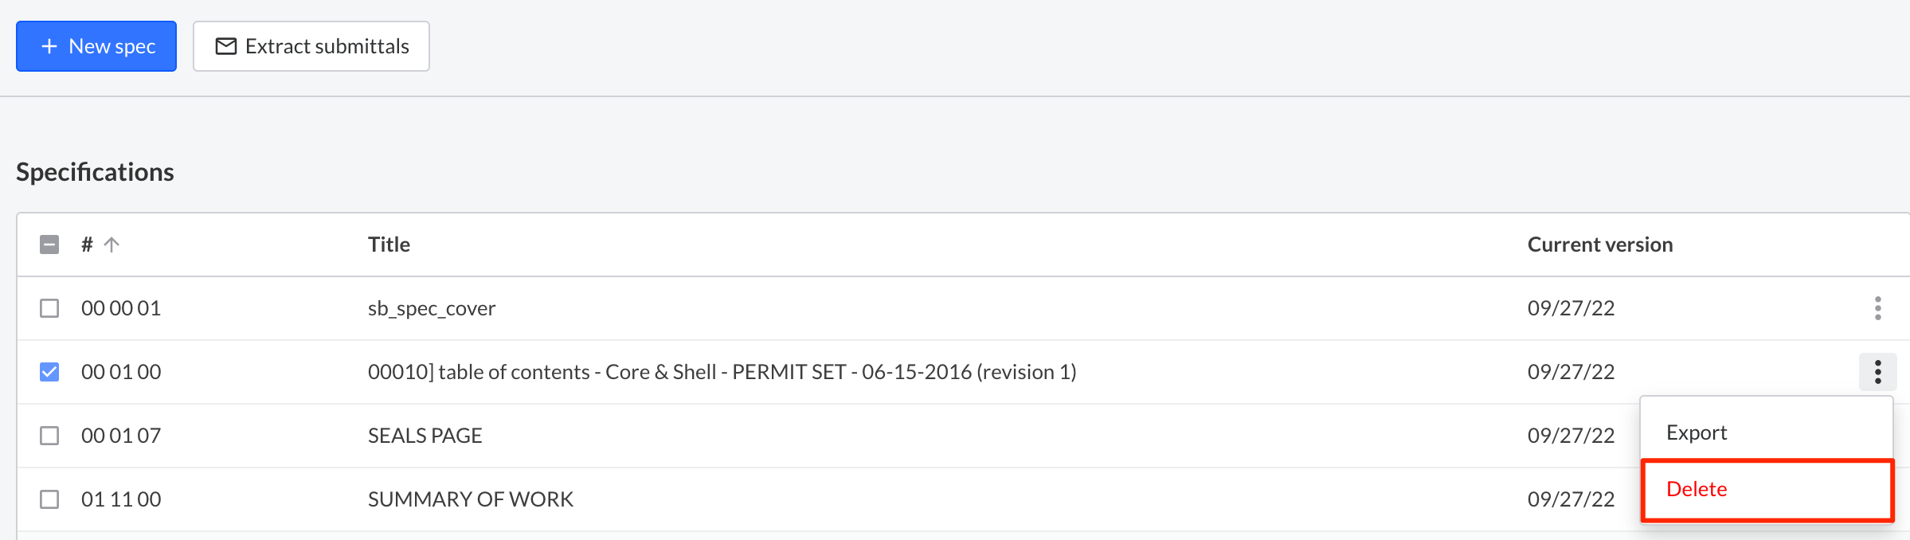
Task: Open the table of contents Core & Shell title
Action: tap(721, 372)
